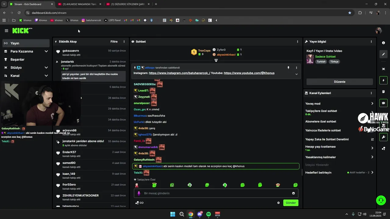Screen dimensions: 390x219
Task: Switch to DİZİLERDE SÖYLENEN ŞARKI browser tab
Action: coord(128,4)
